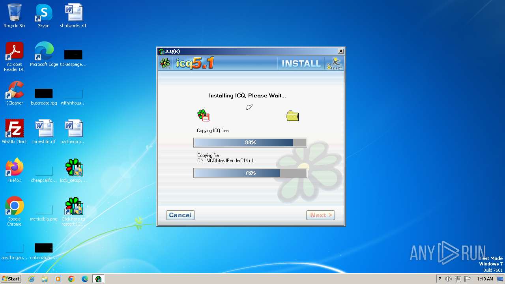This screenshot has width=505, height=284.
Task: Open the partnerpro document icon
Action: (73, 132)
